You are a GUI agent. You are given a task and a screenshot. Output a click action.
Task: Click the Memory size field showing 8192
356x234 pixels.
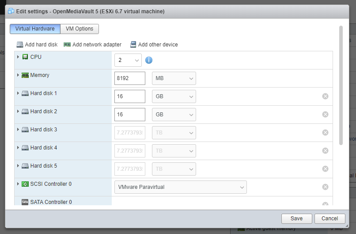tap(130, 78)
